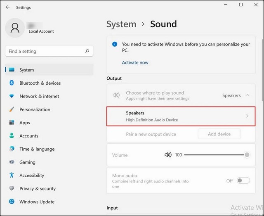Click the Time & language globe icon
This screenshot has width=264, height=216.
12,149
